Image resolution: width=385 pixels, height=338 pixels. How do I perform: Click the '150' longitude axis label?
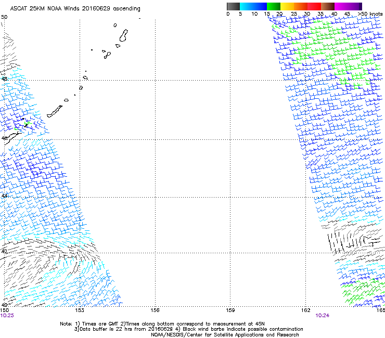[x=5, y=310]
